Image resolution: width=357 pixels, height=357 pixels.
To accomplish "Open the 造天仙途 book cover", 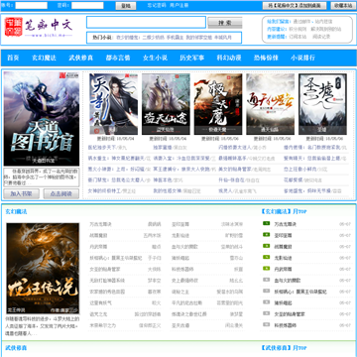I will click(166, 104).
